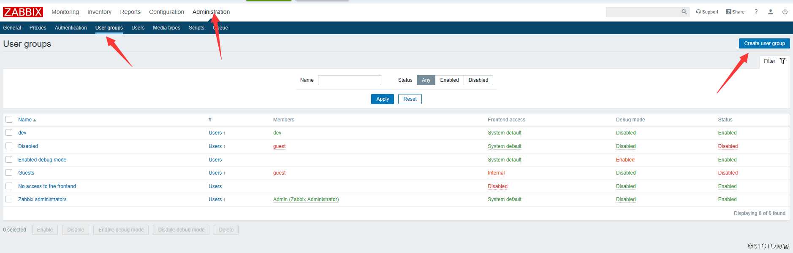Tick No access to the frontend checkbox

click(x=9, y=186)
